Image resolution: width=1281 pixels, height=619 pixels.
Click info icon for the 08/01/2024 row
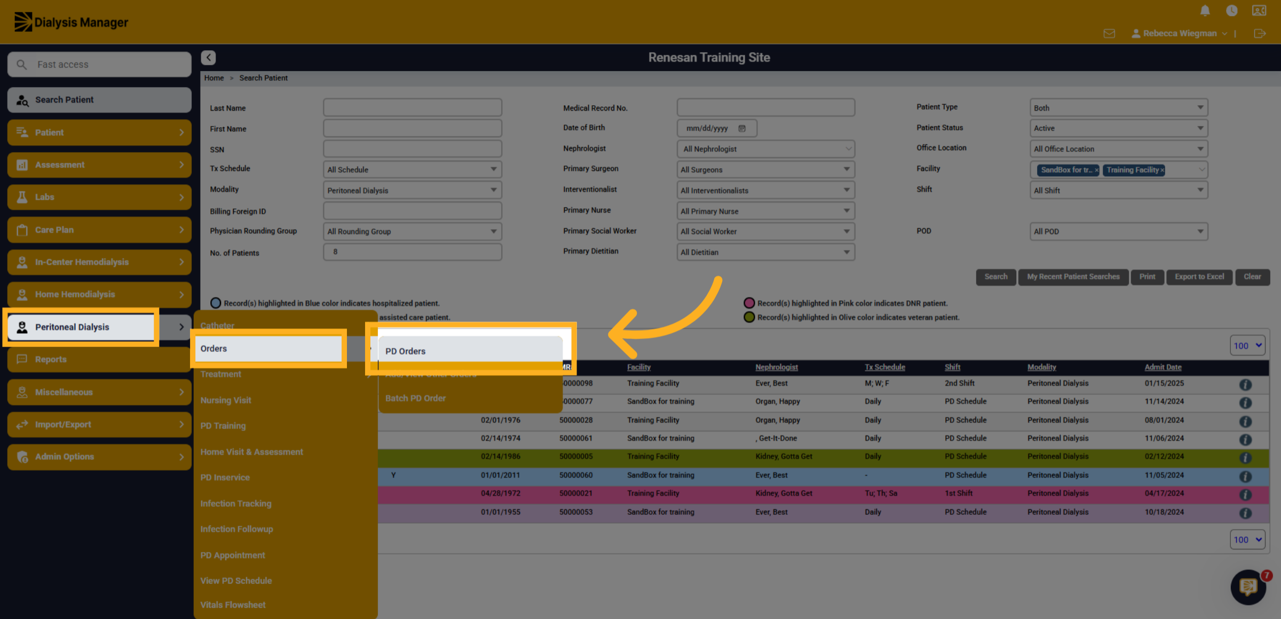[x=1245, y=421]
